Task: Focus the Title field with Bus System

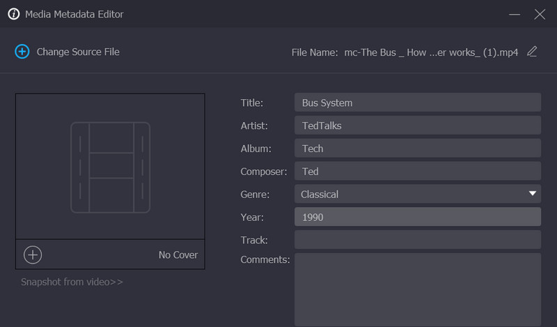Action: click(417, 102)
